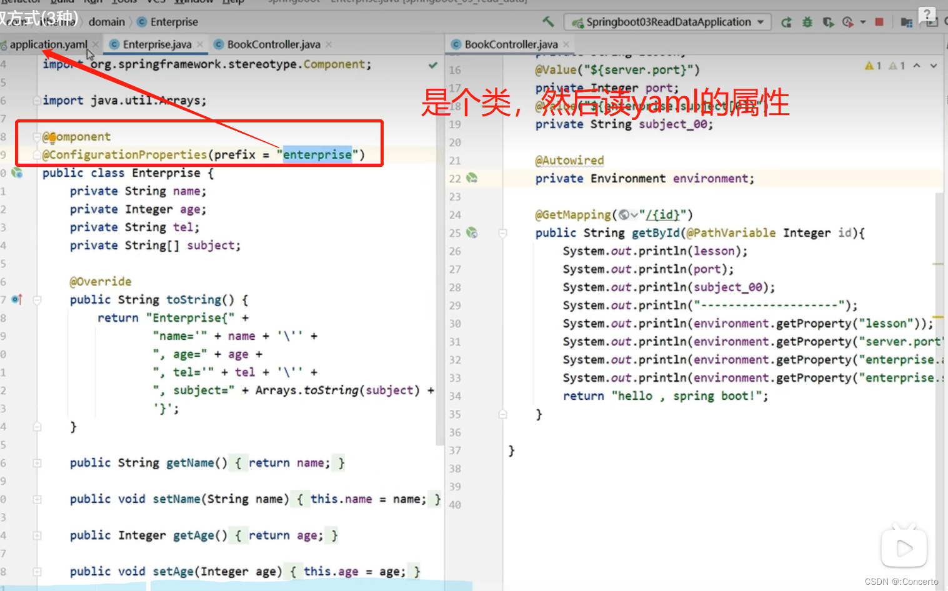Click the left editor's vertical scrollbar thumb

439,250
